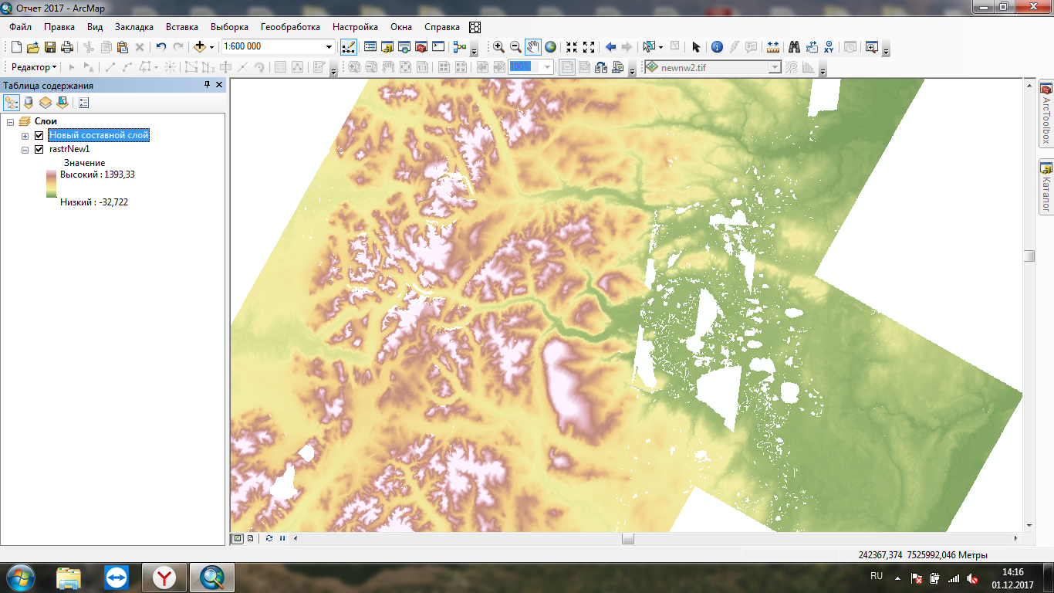
Task: Open the Закладка menu
Action: pyautogui.click(x=134, y=27)
